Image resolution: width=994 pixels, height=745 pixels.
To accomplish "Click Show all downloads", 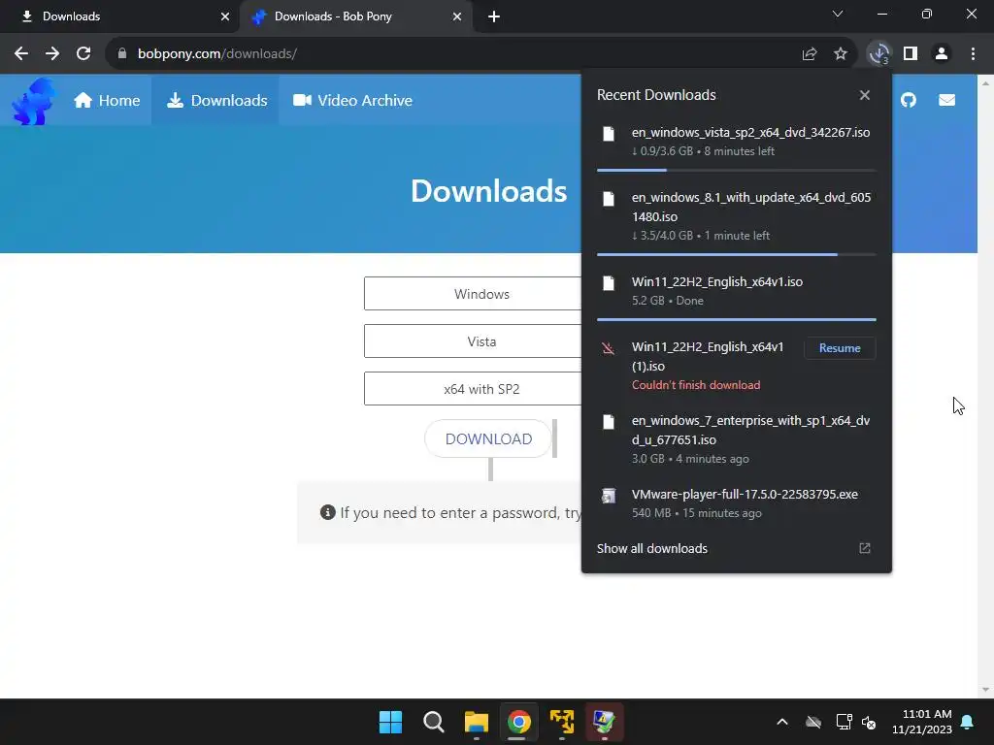I will pyautogui.click(x=651, y=549).
